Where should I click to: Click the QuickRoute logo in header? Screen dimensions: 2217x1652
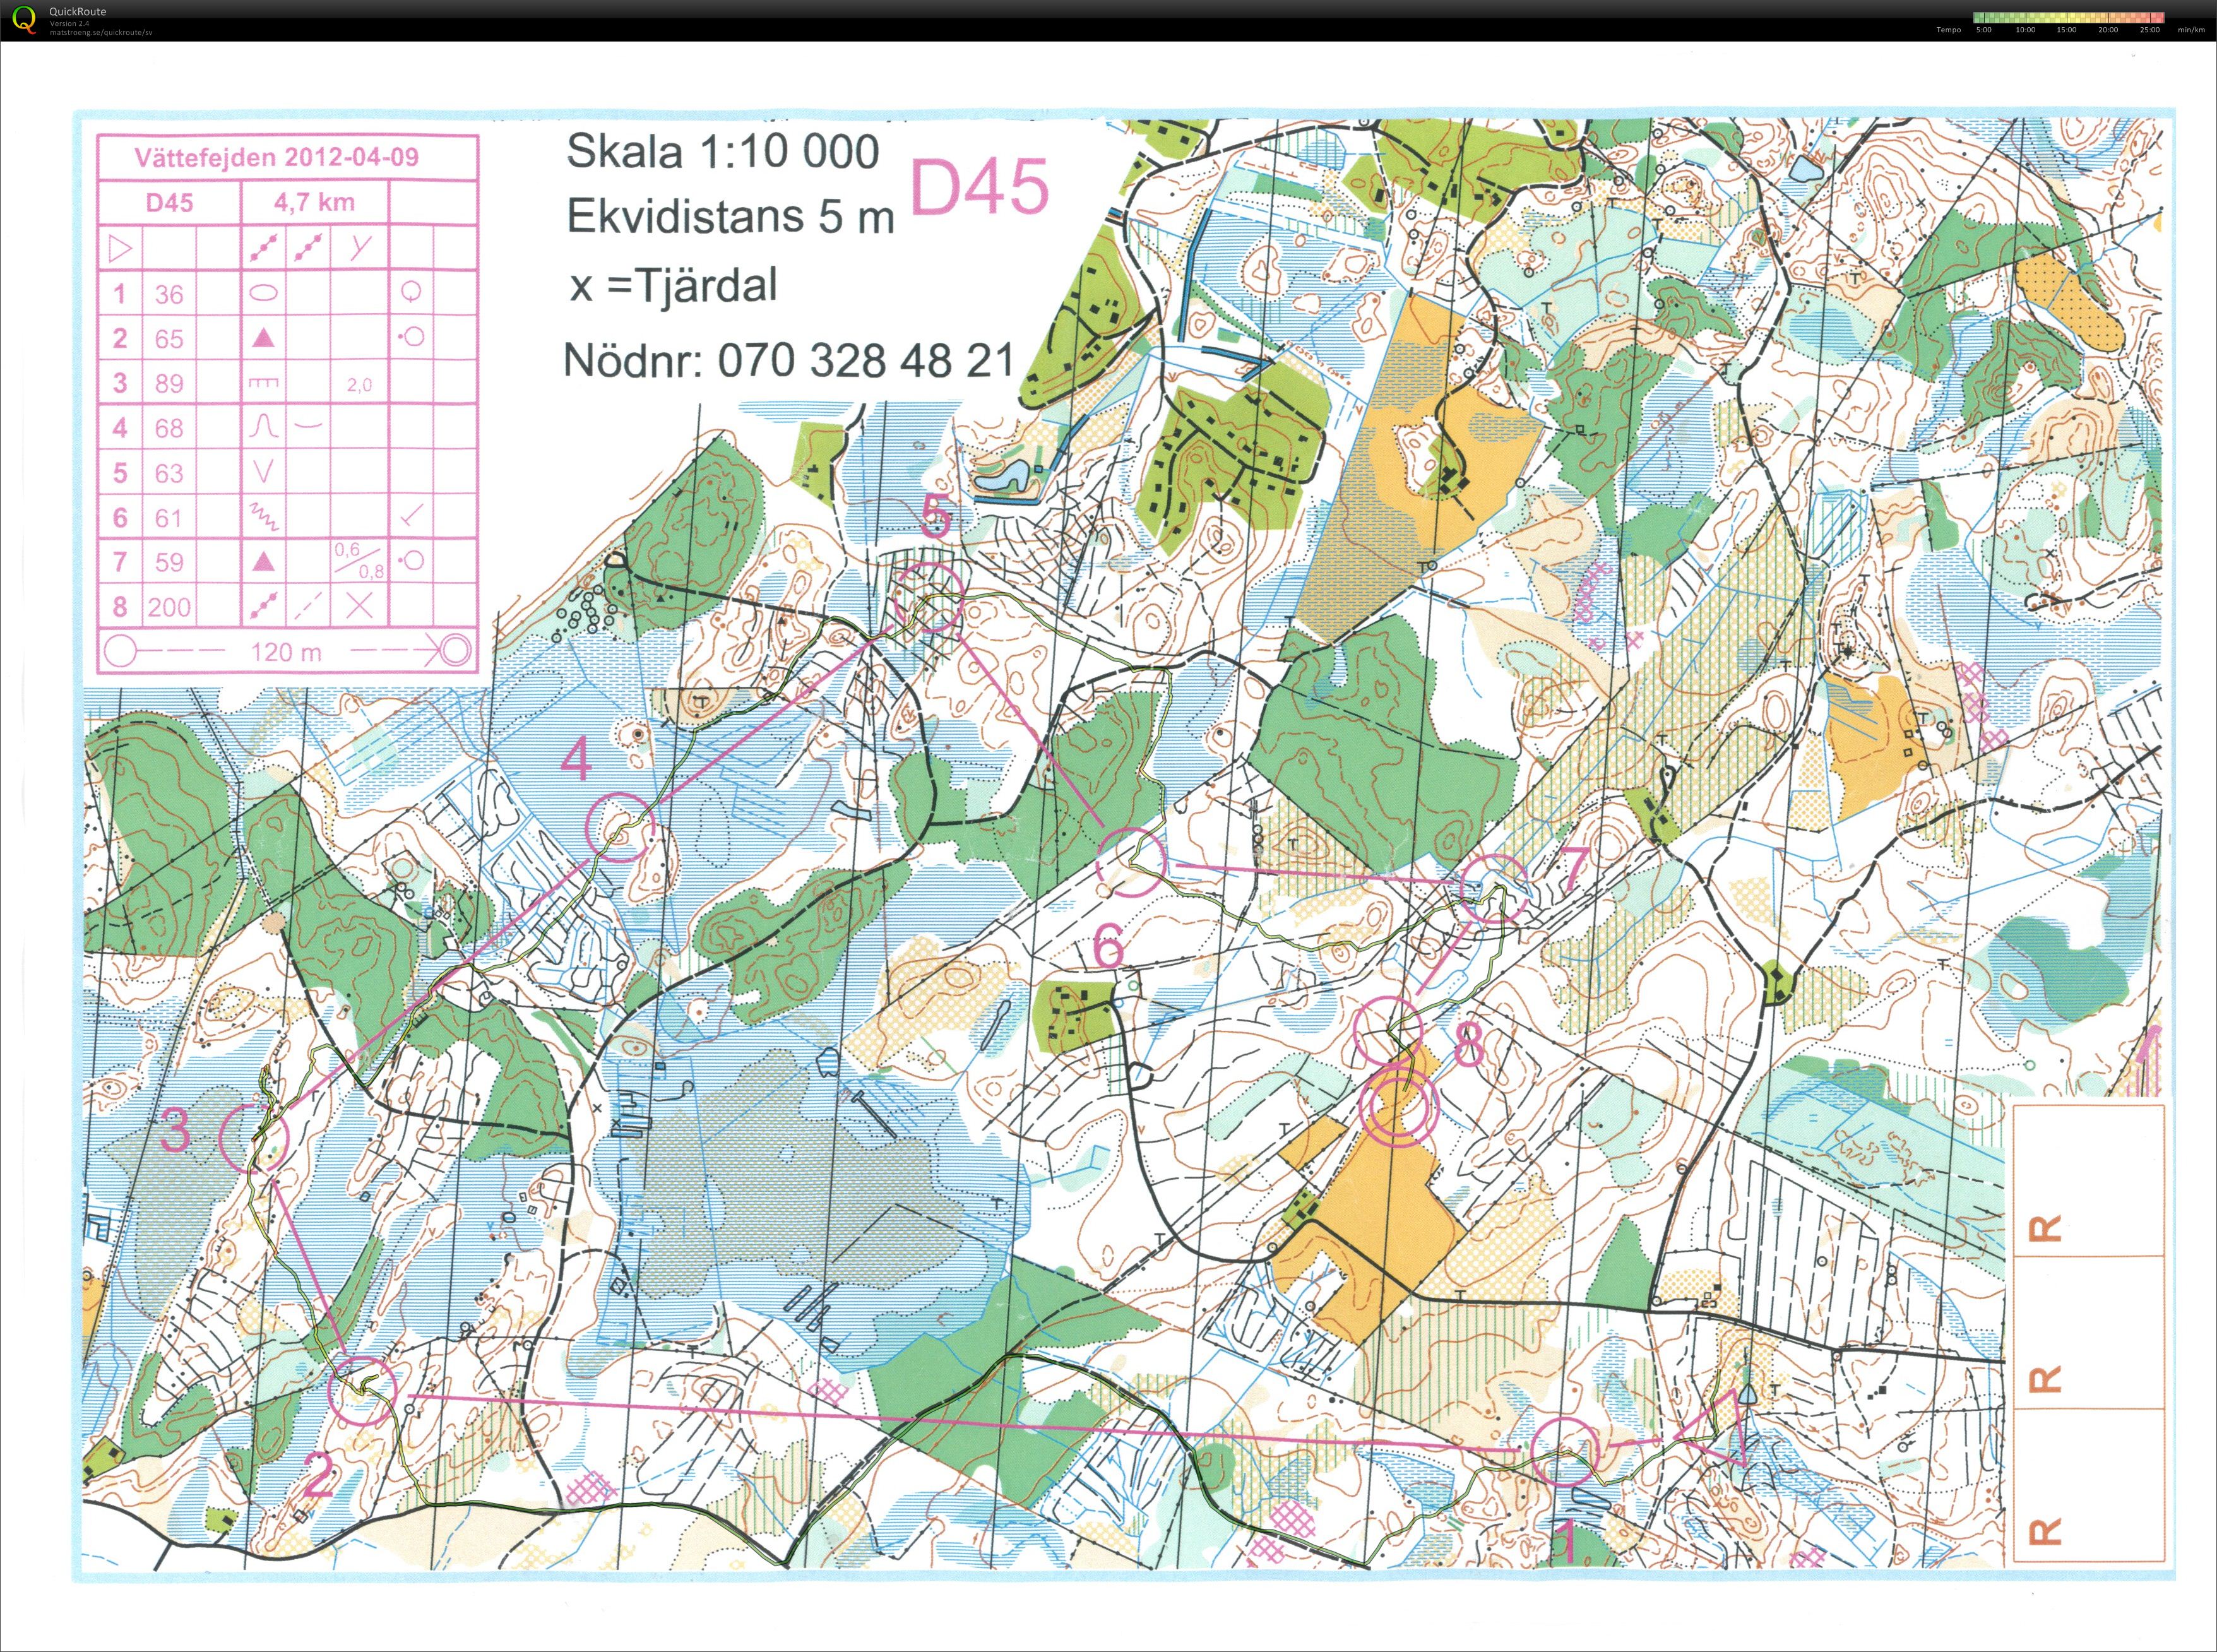[23, 20]
